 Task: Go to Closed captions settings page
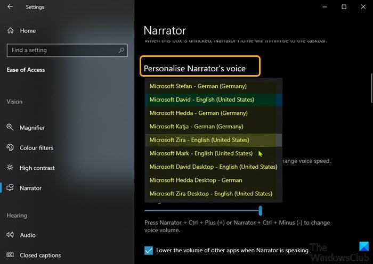(40, 255)
